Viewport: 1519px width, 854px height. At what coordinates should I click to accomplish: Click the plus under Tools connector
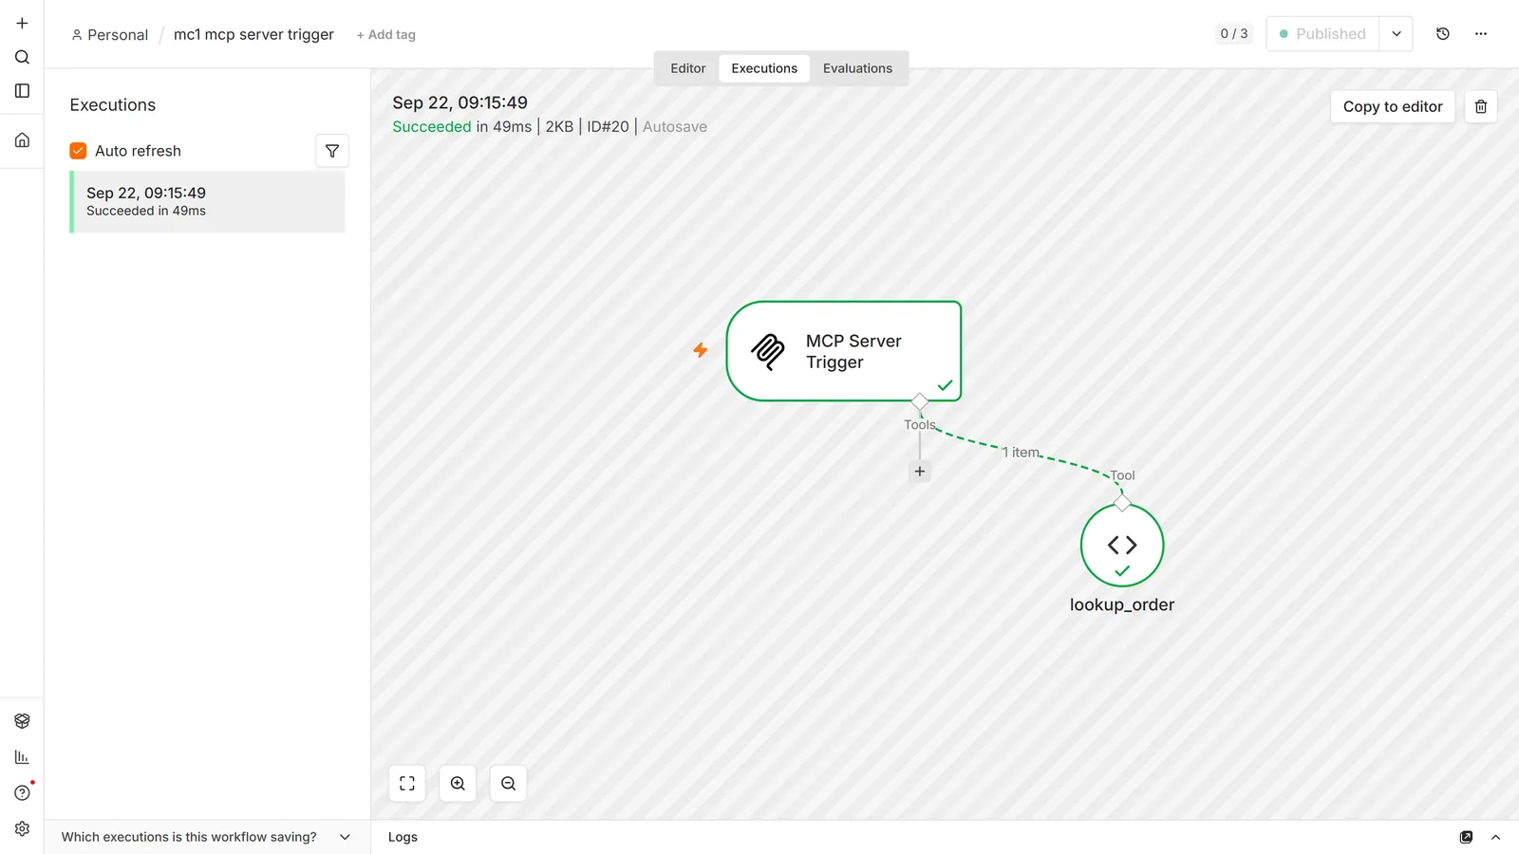point(919,472)
